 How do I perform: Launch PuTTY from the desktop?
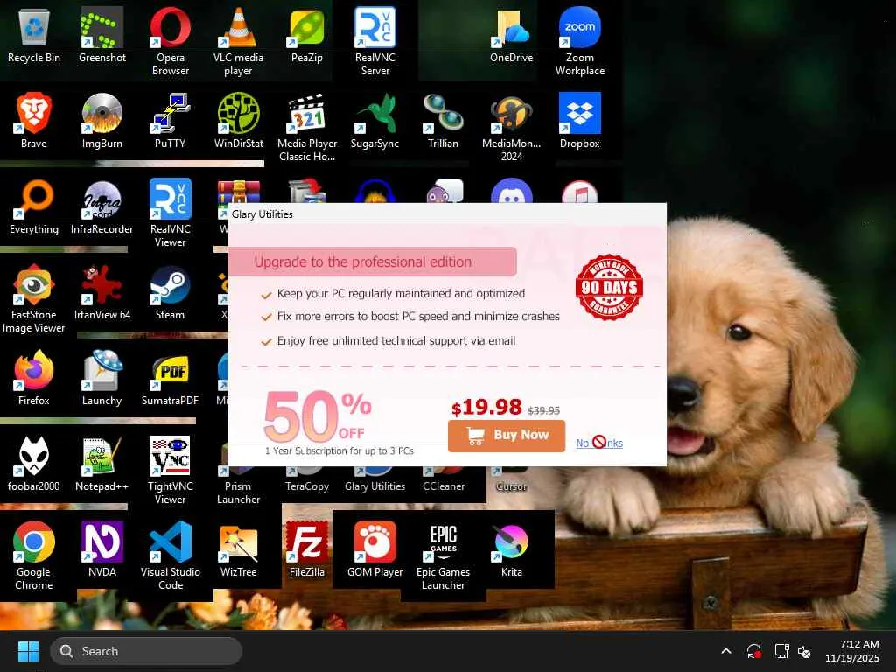pyautogui.click(x=171, y=120)
